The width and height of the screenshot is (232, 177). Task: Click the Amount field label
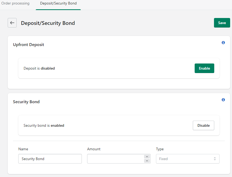[x=94, y=149]
